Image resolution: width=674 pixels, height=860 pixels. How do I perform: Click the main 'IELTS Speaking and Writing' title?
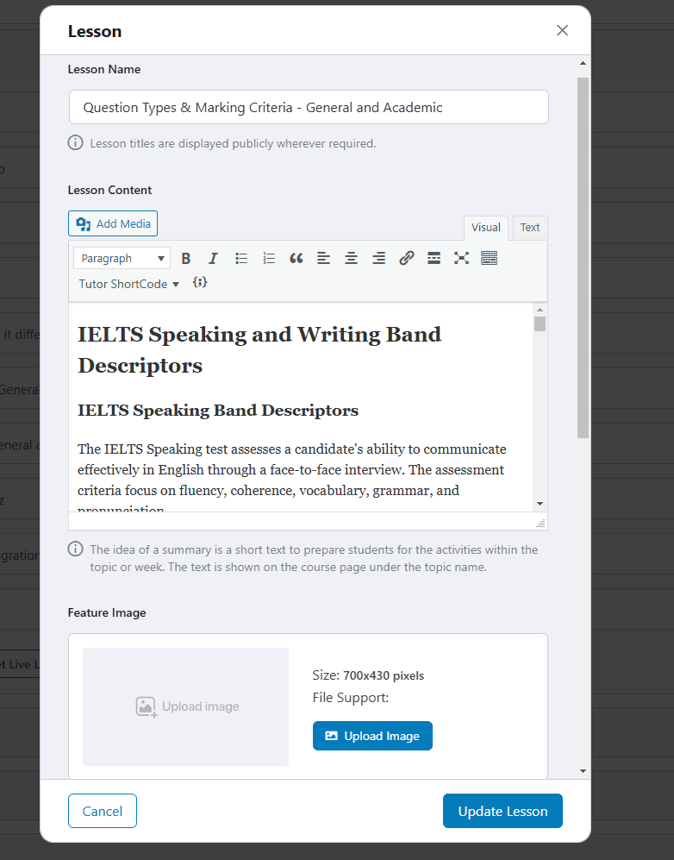(x=259, y=349)
